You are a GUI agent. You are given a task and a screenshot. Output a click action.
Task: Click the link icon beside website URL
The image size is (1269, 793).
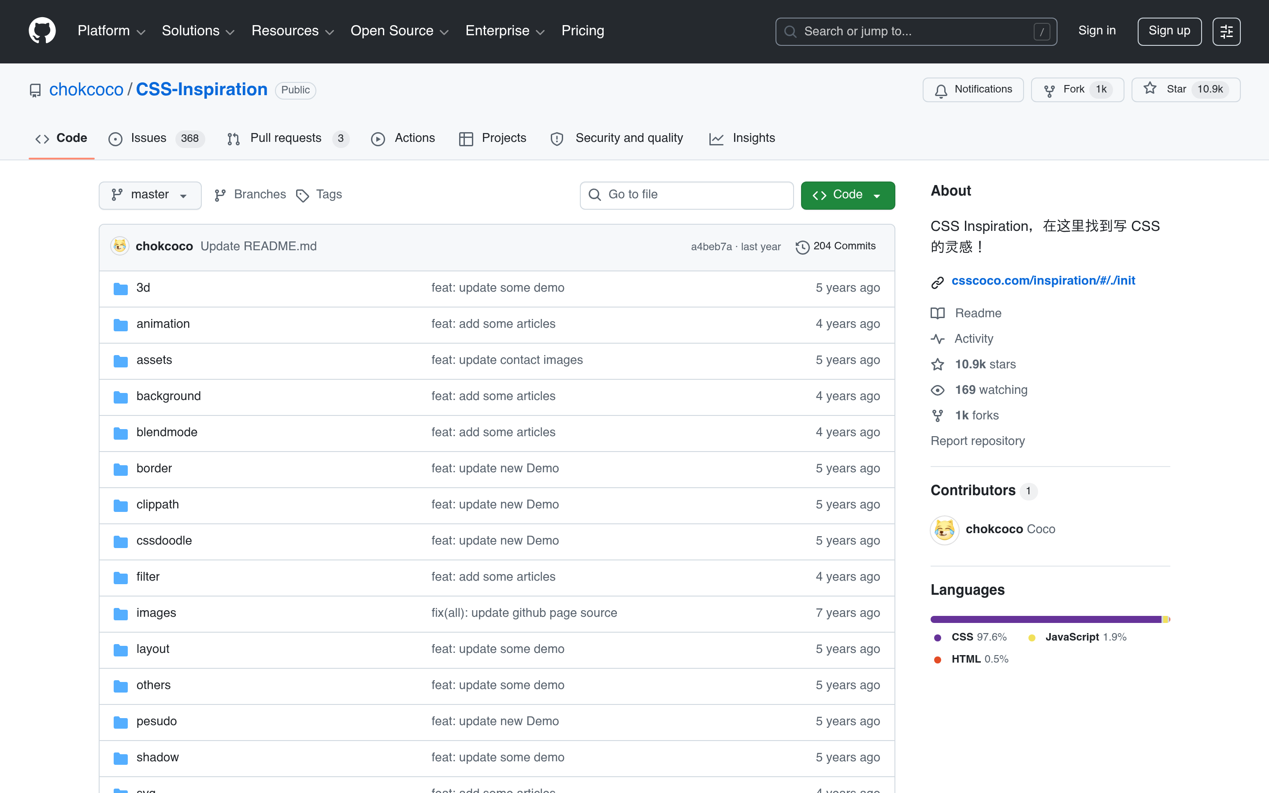pyautogui.click(x=938, y=282)
